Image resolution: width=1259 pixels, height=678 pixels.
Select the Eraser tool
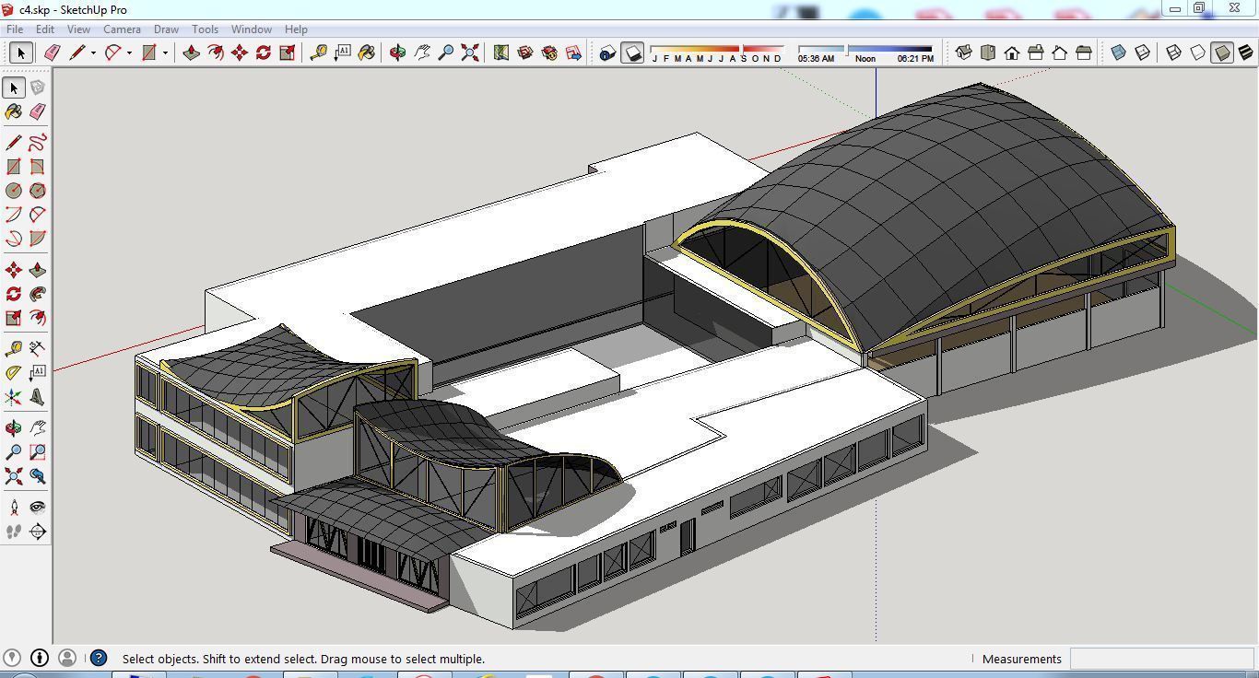37,111
